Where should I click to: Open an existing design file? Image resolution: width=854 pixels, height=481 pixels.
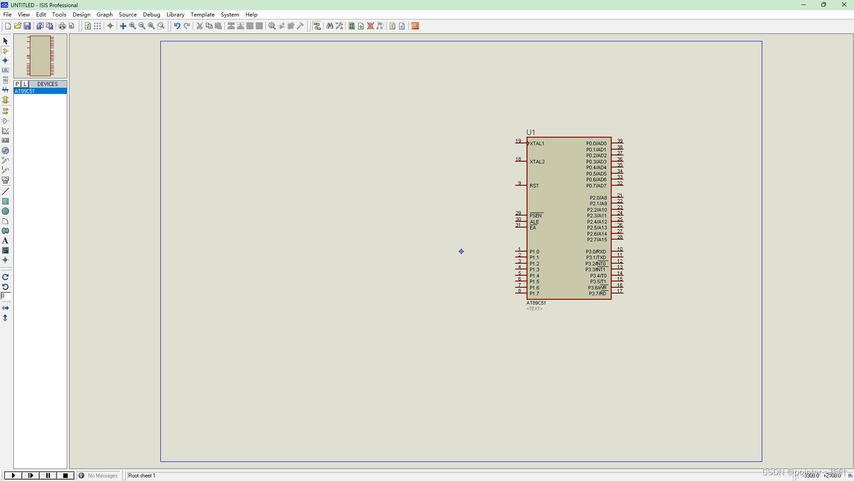(17, 26)
